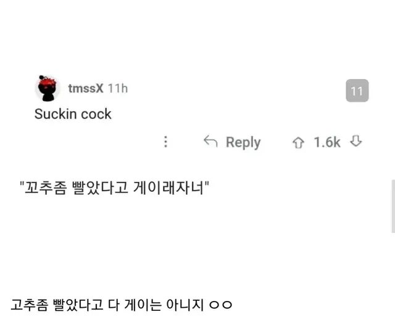
Task: Upvote tmssX's comment with up arrow
Action: pyautogui.click(x=299, y=142)
